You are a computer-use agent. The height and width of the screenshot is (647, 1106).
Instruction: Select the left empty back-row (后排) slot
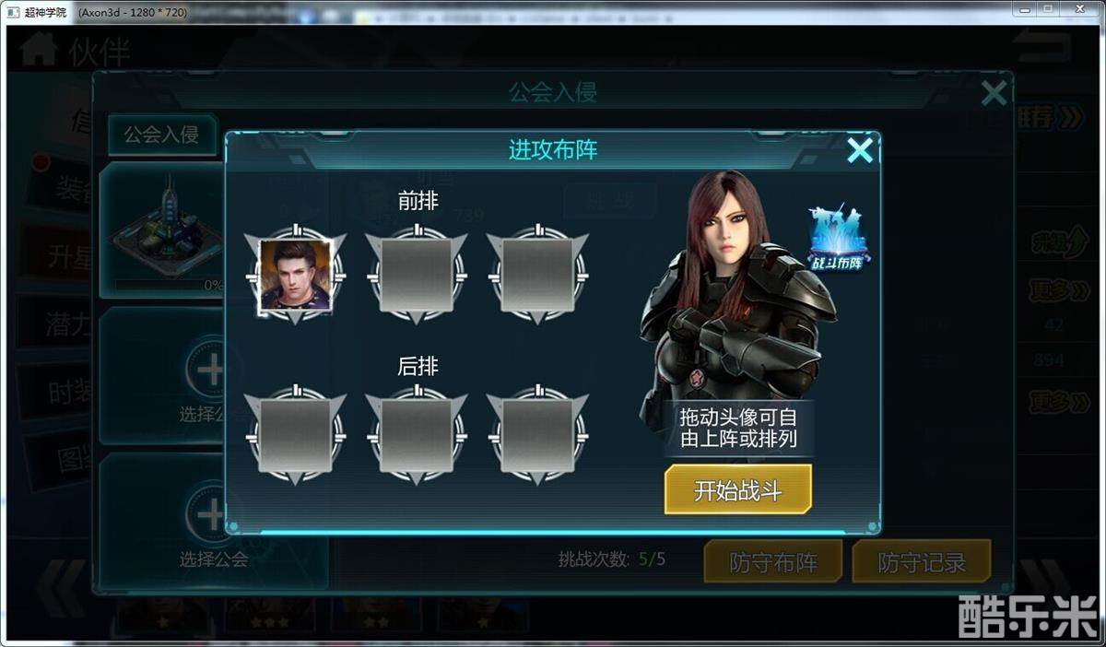coord(295,436)
